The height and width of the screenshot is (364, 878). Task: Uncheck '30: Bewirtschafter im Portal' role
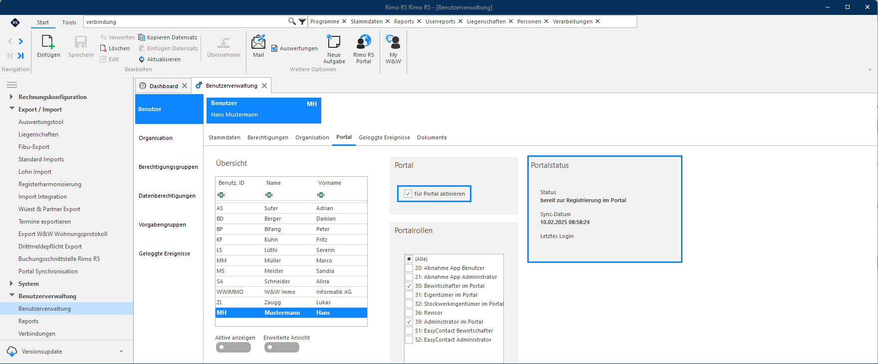point(409,286)
